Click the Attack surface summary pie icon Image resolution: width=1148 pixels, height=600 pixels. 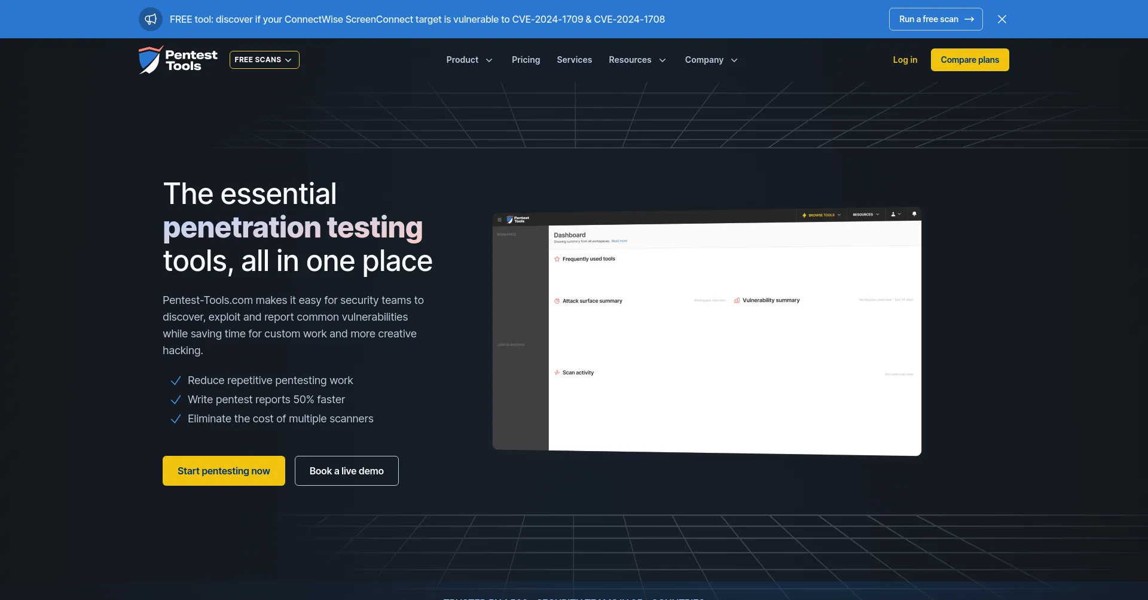(557, 301)
